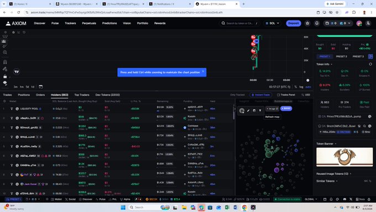Screen dimensions: 376x212
Task: Open the Pulse menu
Action: [x=55, y=23]
